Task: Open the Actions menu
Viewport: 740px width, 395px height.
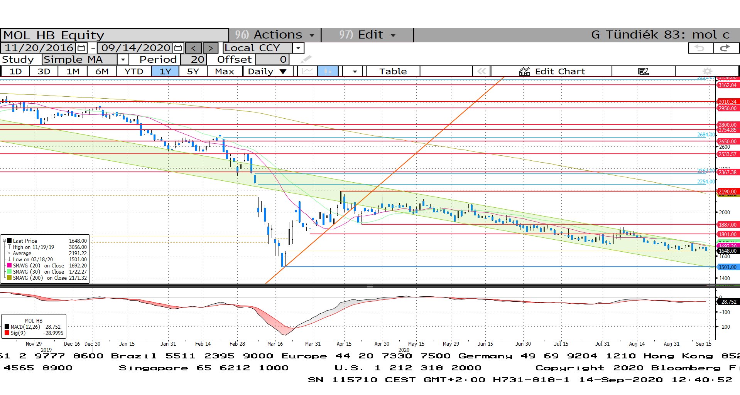Action: (275, 35)
